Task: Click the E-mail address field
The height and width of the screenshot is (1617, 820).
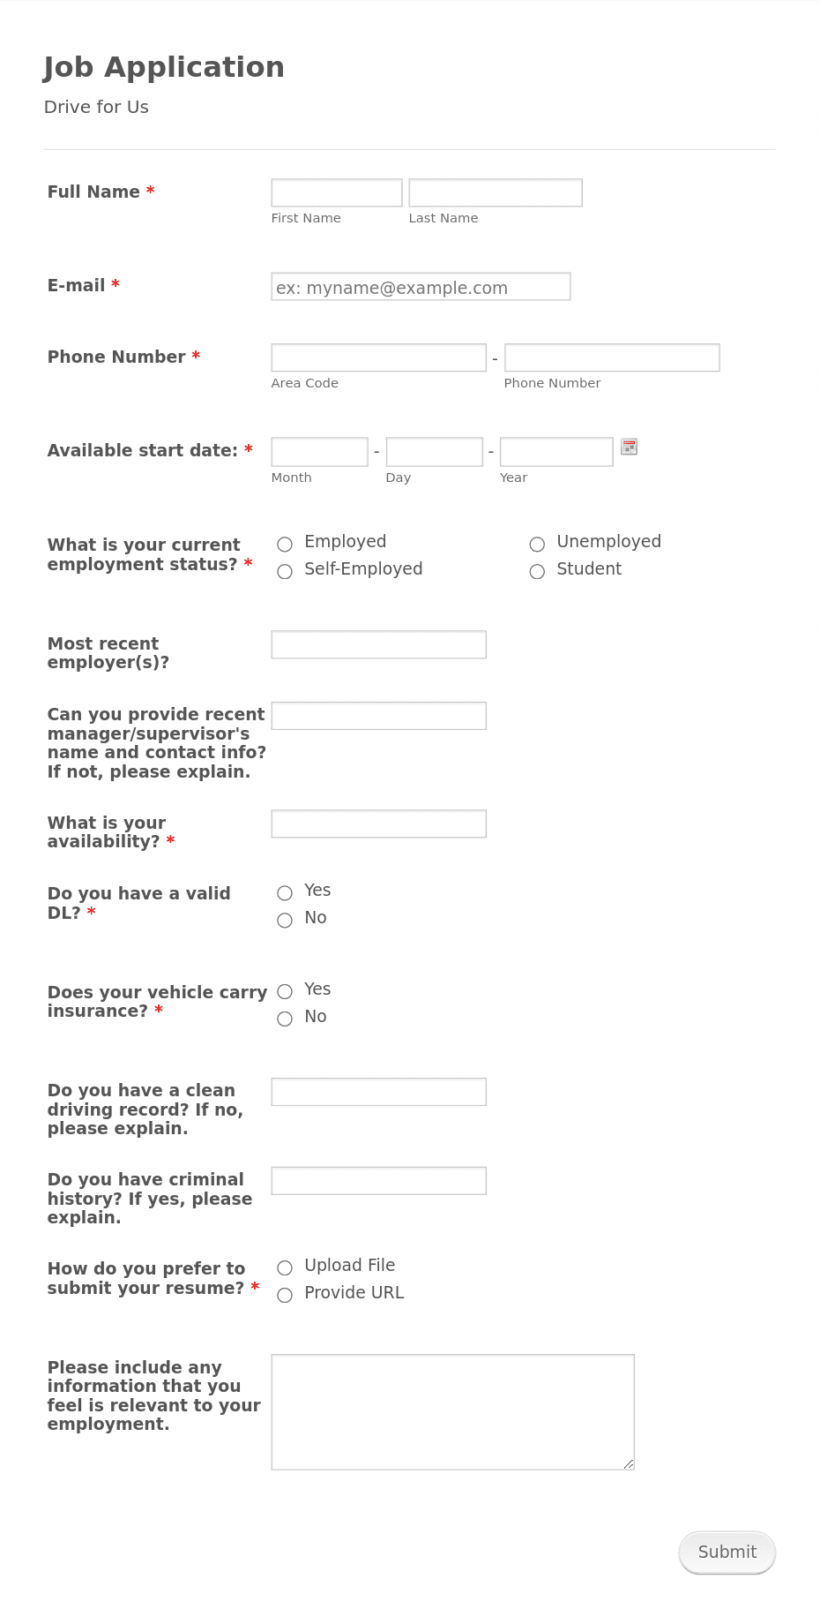Action: (421, 286)
